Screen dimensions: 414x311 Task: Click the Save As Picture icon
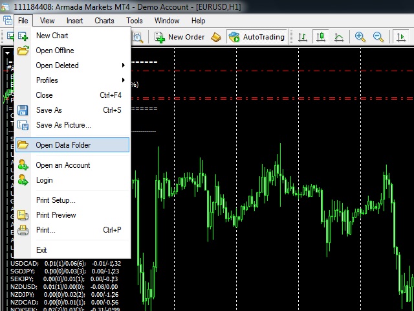click(23, 125)
